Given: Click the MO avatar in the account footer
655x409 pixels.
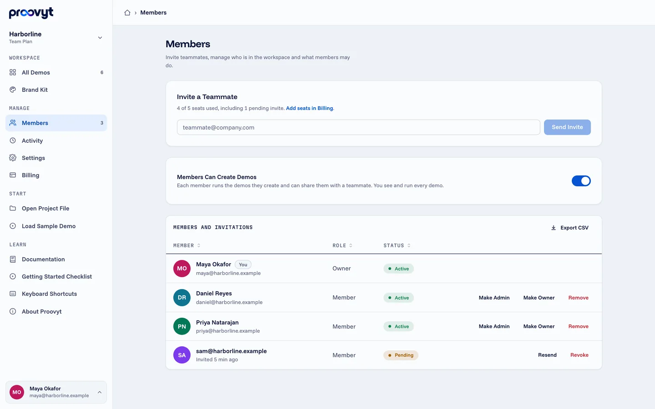Looking at the screenshot, I should click(x=17, y=392).
